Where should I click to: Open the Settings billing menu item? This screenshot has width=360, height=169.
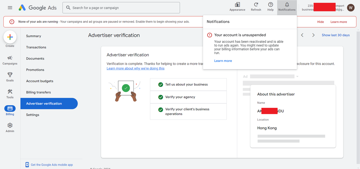click(33, 115)
